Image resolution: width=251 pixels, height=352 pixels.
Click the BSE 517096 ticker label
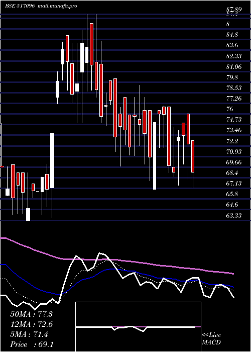(x=20, y=6)
